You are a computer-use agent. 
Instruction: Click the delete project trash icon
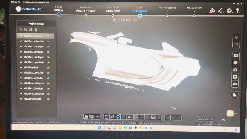click(x=36, y=30)
